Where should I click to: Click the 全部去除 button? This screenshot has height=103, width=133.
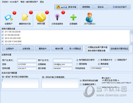[x=26, y=49]
